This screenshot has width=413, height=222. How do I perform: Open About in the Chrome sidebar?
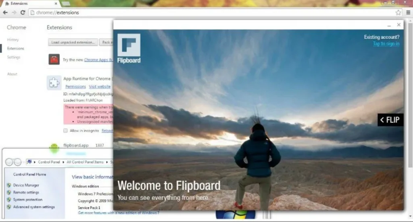pos(12,74)
